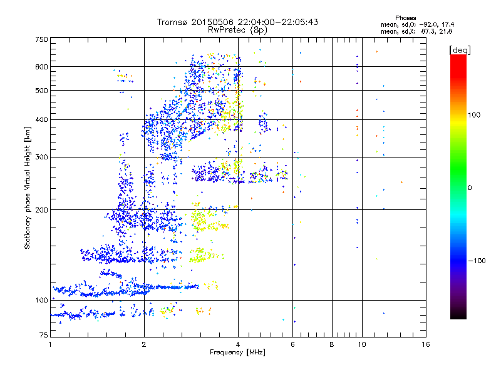
Task: Click the '10' x-axis tick label
Action: 362,344
